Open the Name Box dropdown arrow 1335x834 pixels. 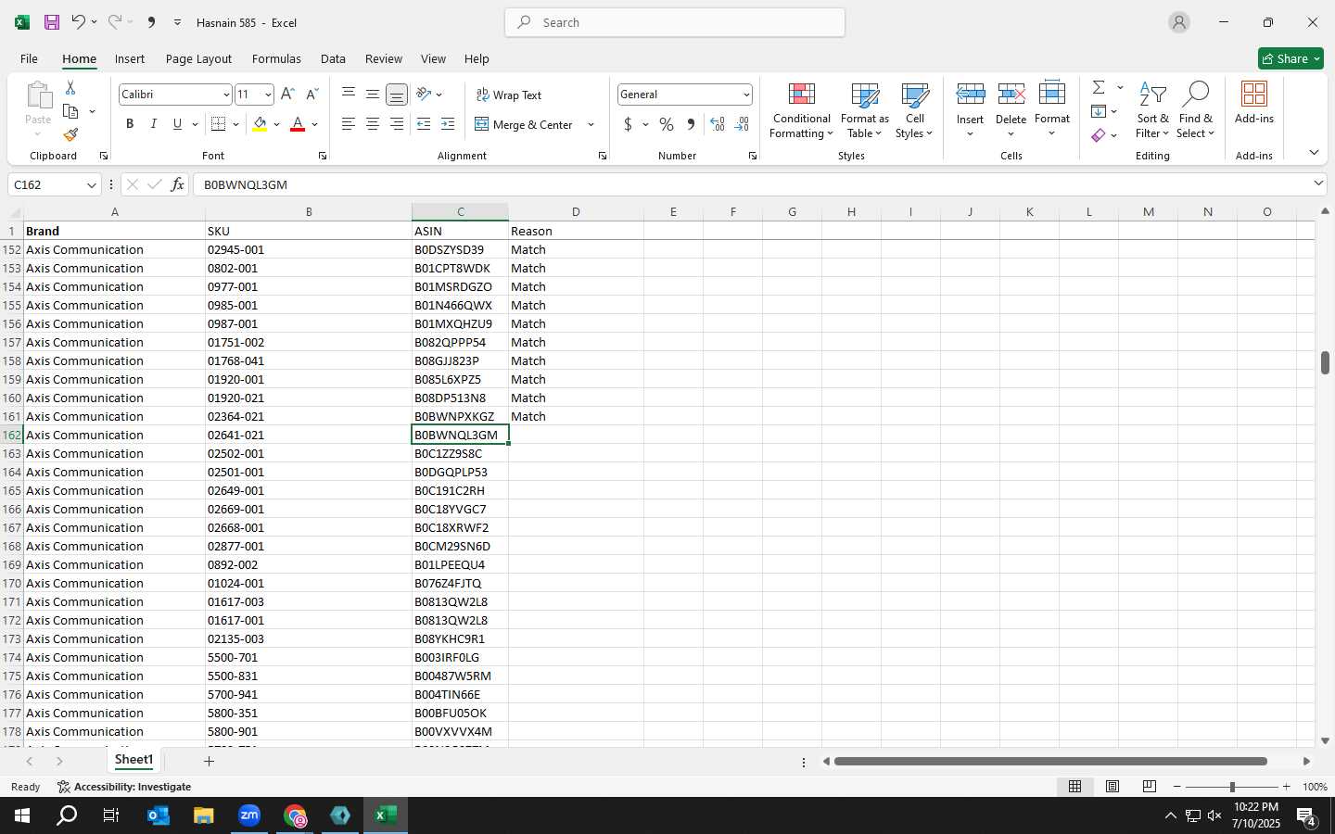coord(91,185)
